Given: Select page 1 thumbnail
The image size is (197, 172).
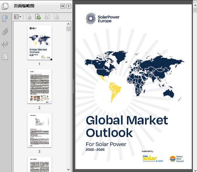Looking at the screenshot, I should tap(39, 43).
